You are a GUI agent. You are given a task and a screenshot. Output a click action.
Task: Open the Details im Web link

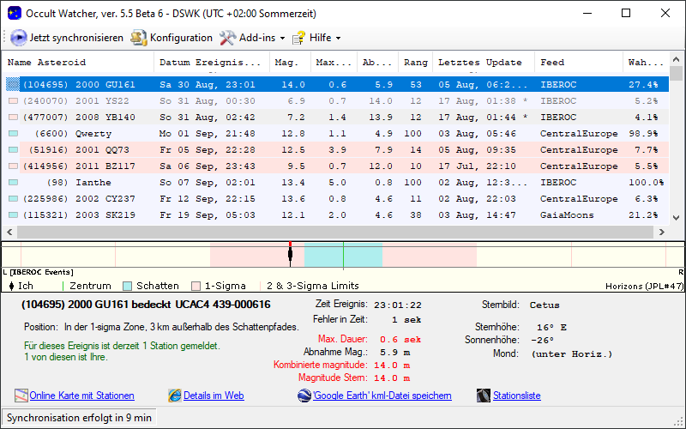point(214,396)
